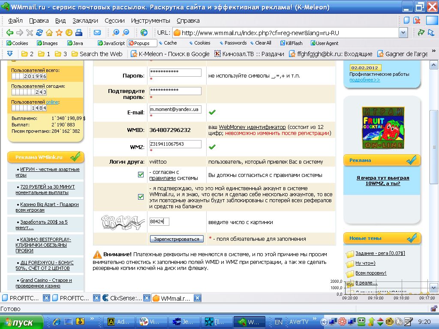Click Clear All in privacy bar

(x=261, y=43)
